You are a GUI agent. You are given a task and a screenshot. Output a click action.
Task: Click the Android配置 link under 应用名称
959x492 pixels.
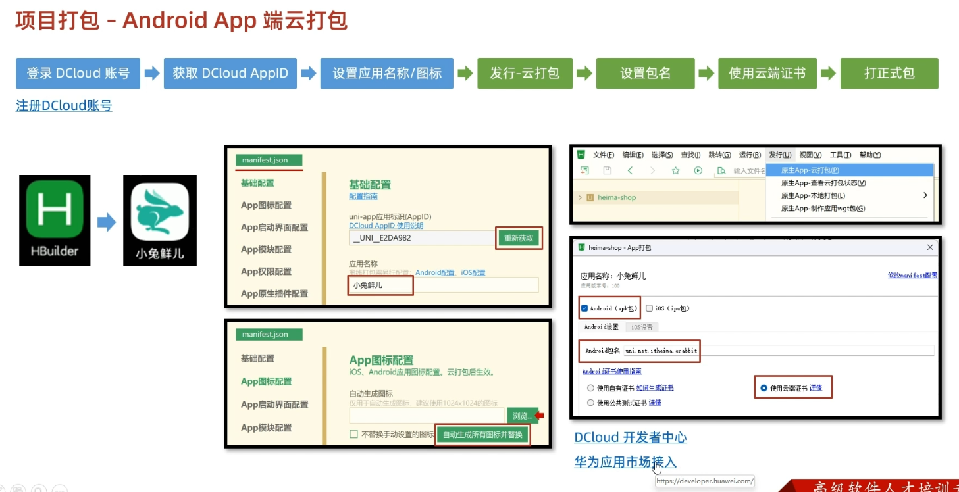point(434,272)
